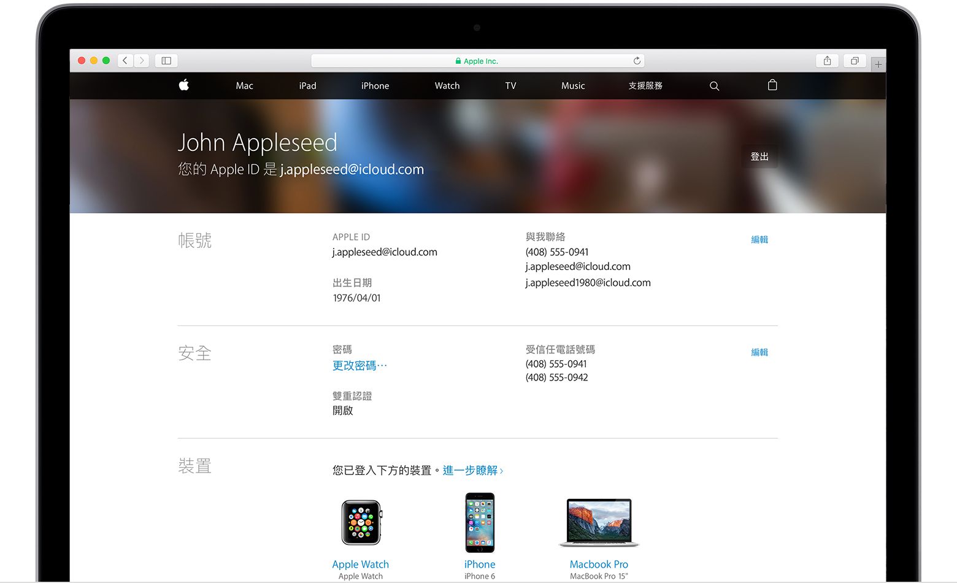Click the padlock icon next to Apple Inc.
The width and height of the screenshot is (957, 583).
tap(458, 61)
